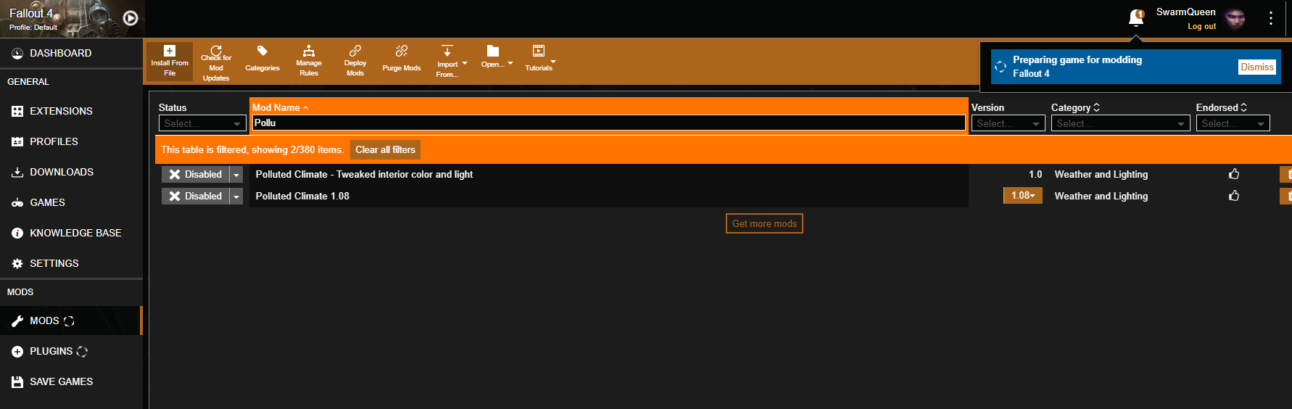Open Categories in the toolbar
Screen dimensions: 1292x409
point(262,59)
